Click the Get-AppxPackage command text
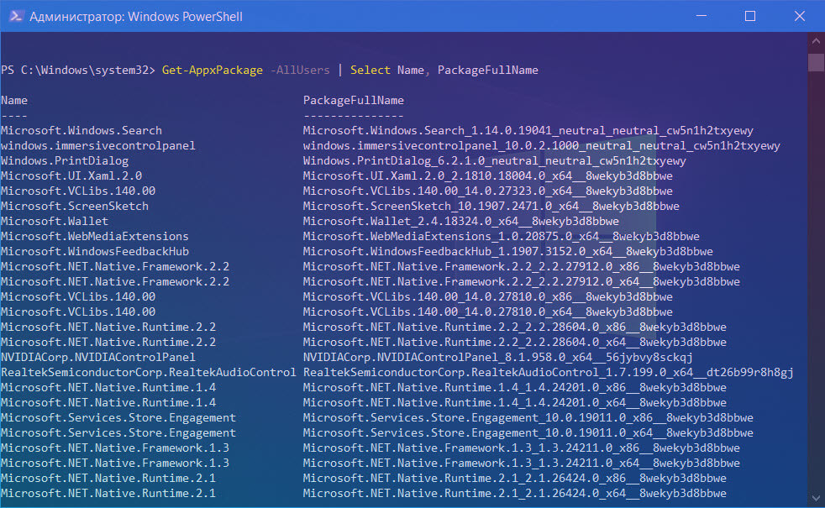This screenshot has width=825, height=508. pyautogui.click(x=212, y=70)
